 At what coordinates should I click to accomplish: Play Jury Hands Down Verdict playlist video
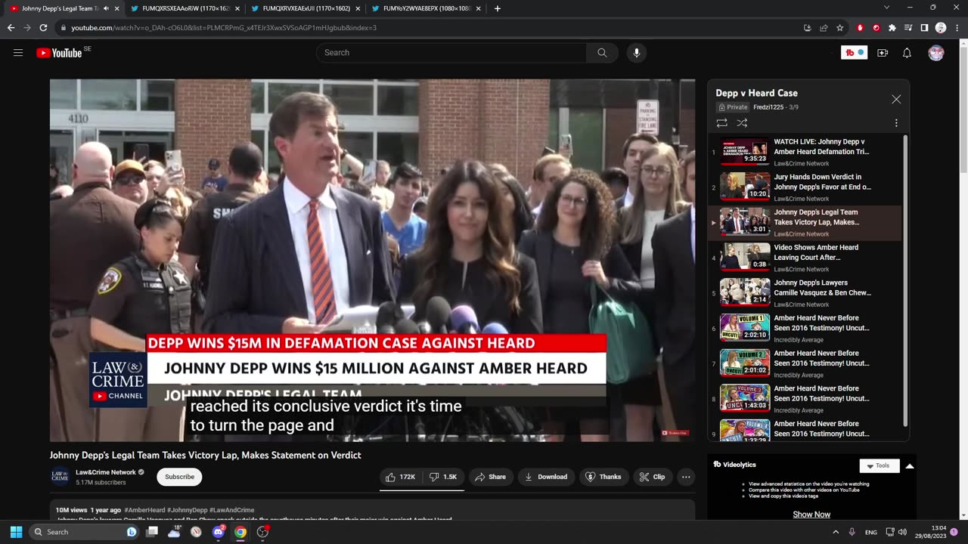point(805,187)
